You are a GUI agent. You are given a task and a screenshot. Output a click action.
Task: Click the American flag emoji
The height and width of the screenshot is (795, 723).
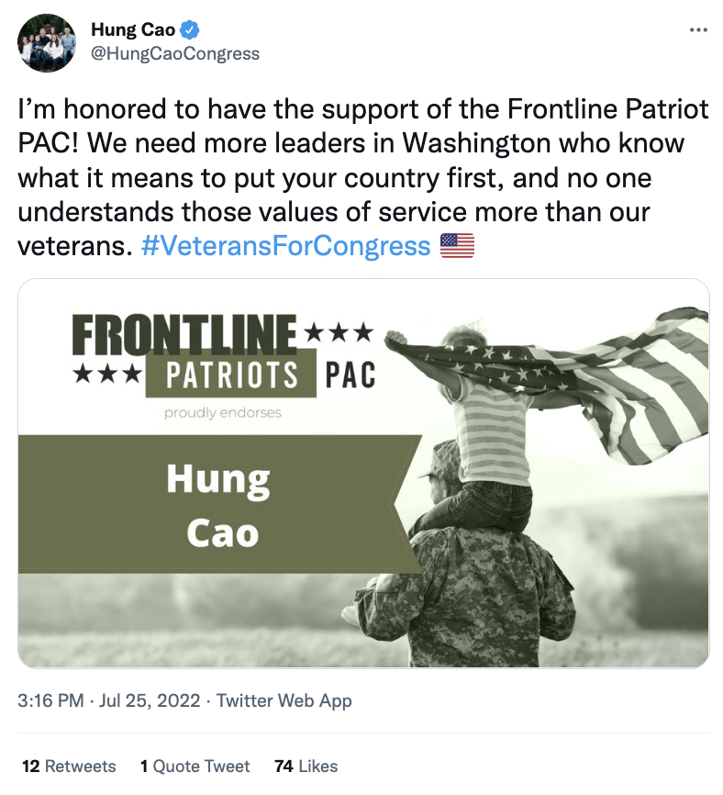pos(457,246)
